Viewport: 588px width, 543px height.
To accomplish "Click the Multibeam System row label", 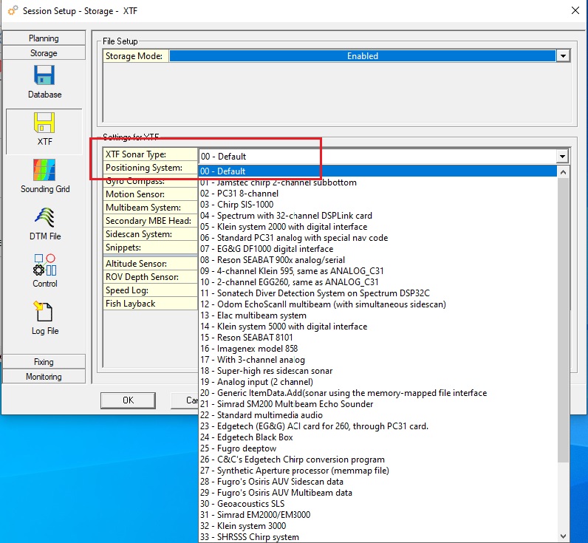I will [x=150, y=208].
